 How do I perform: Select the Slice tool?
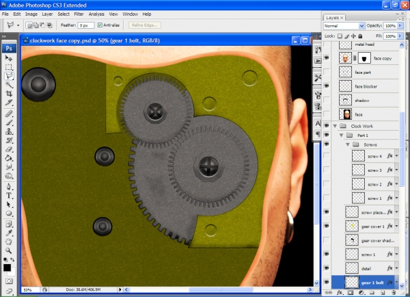(9, 103)
